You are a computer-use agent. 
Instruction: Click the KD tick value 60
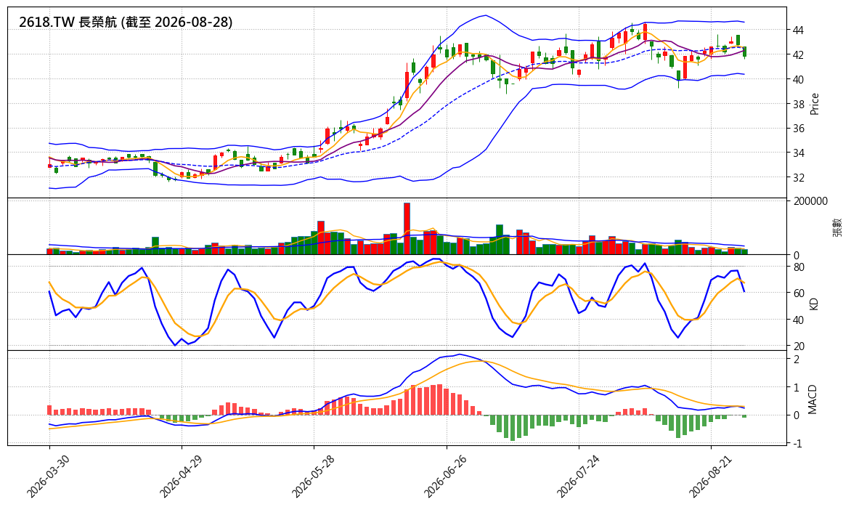click(x=798, y=293)
